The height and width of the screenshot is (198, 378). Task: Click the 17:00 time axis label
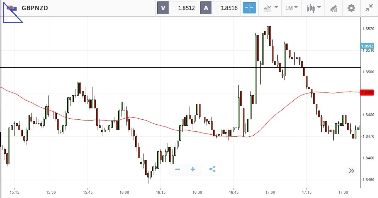(270, 192)
